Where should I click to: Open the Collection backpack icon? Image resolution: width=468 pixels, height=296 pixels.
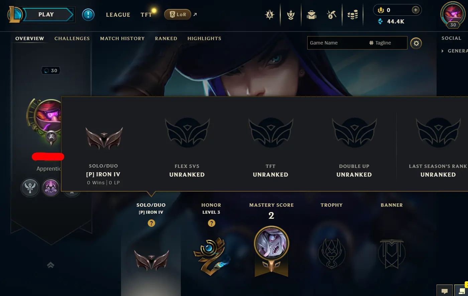point(311,15)
